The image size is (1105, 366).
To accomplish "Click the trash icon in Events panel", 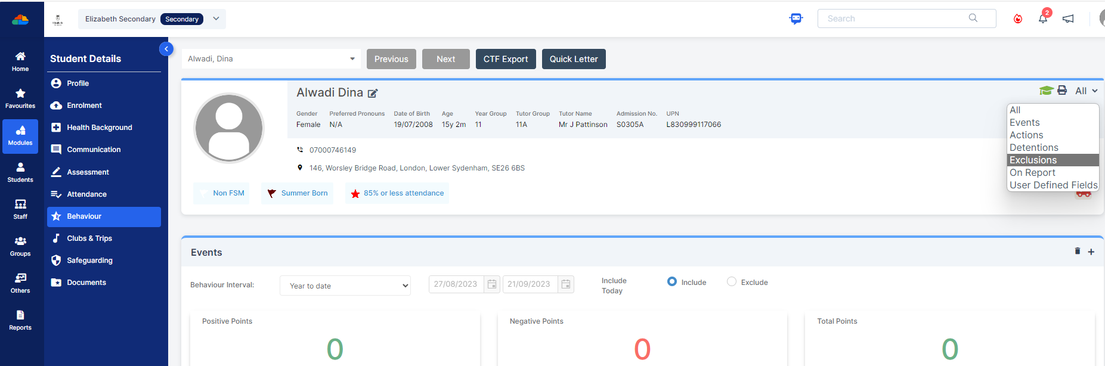I will (1078, 251).
